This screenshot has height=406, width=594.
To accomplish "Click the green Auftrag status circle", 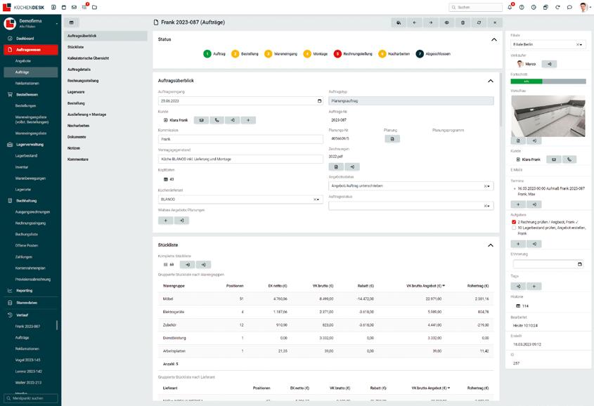I will click(207, 53).
